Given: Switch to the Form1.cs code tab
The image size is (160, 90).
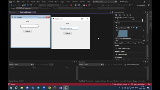Looking at the screenshot, I should pos(12,12).
